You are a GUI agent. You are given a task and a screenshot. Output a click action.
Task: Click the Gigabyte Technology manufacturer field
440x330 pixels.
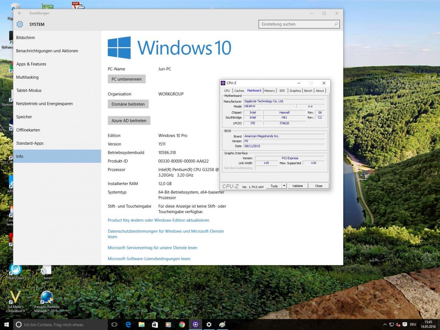pyautogui.click(x=284, y=101)
